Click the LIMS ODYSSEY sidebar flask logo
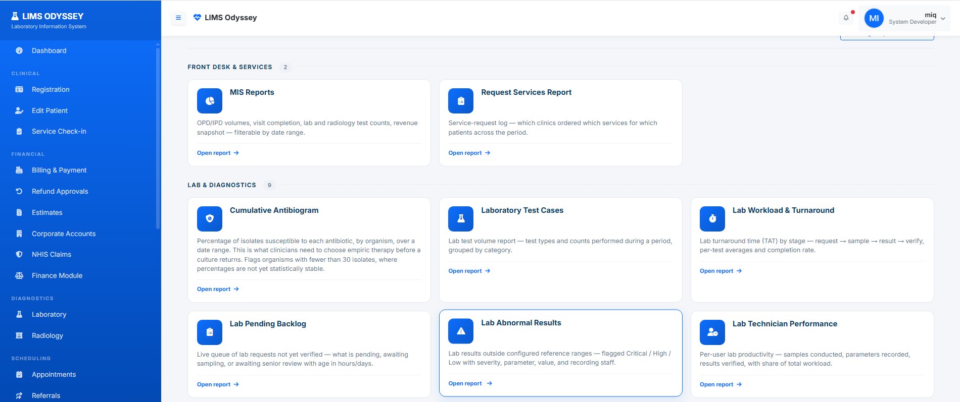Screen dimensions: 960x402 click(15, 16)
